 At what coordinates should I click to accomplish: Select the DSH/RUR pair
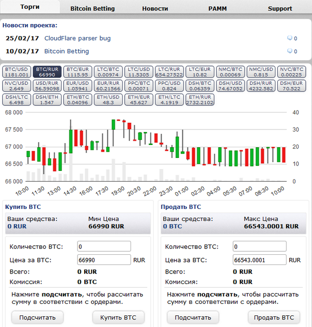click(x=261, y=86)
